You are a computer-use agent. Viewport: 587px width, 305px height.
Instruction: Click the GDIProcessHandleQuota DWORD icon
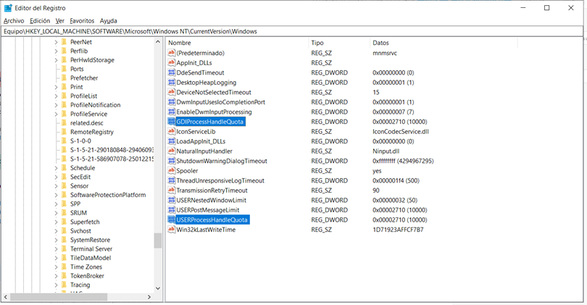click(x=172, y=122)
